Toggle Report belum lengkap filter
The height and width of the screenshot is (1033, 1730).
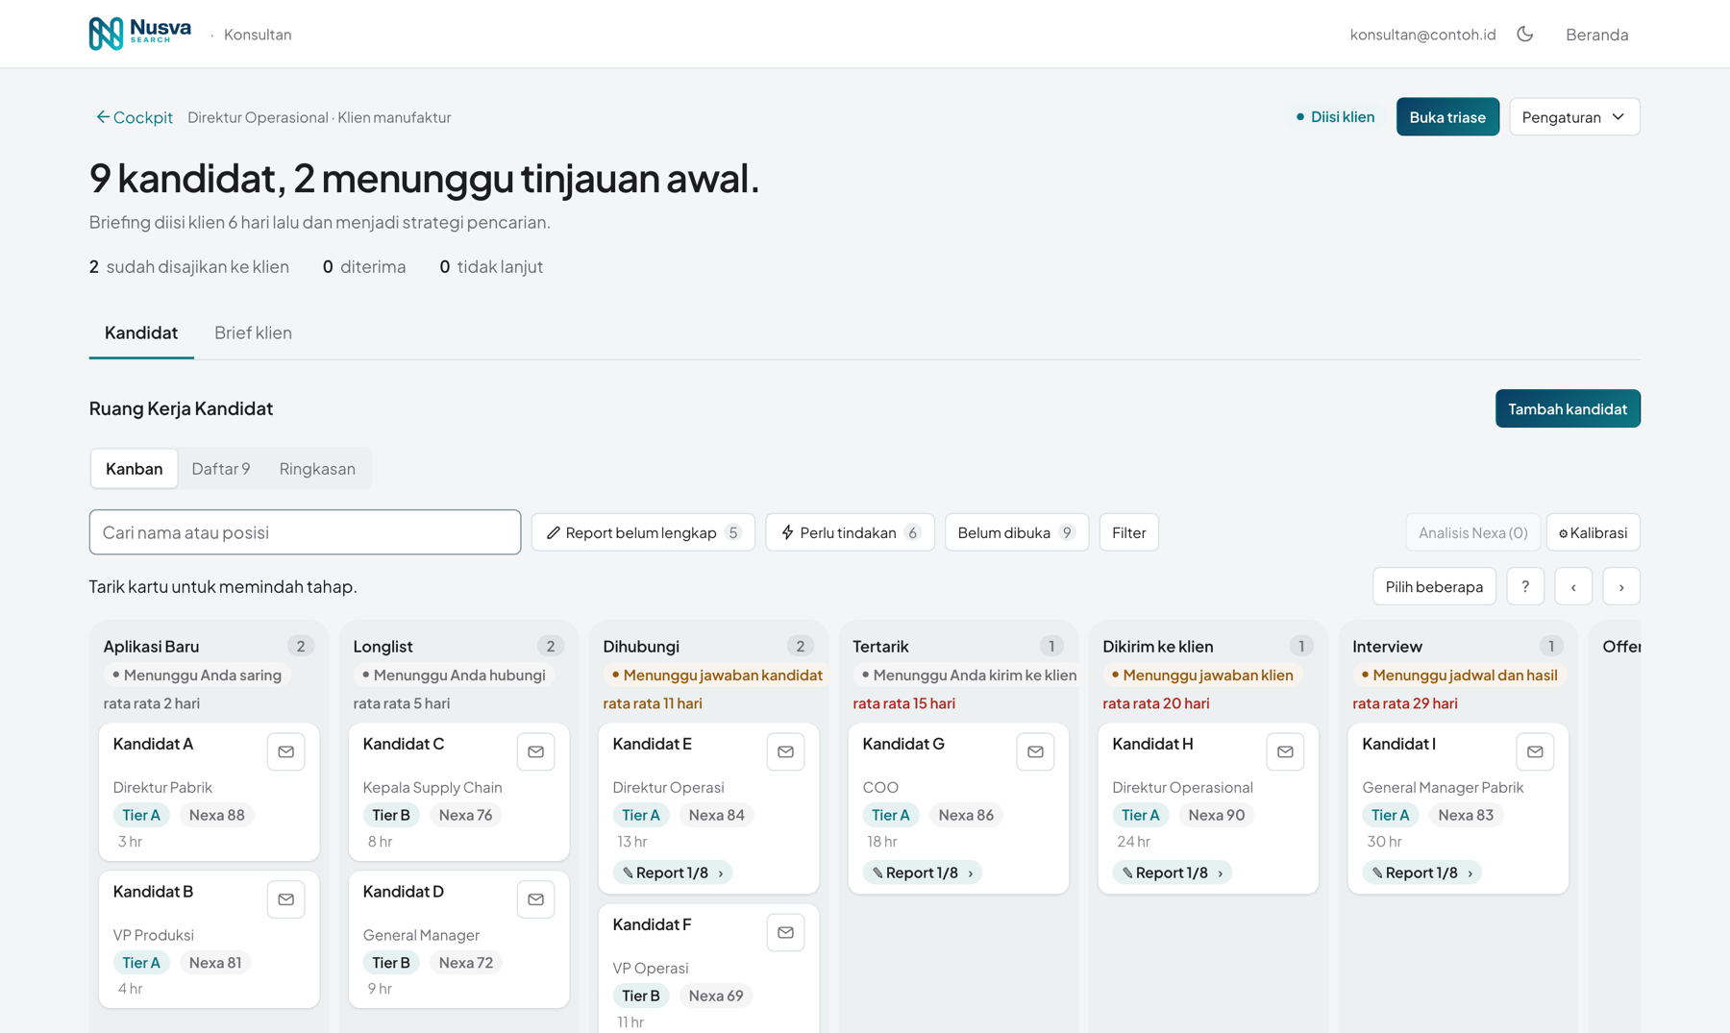pyautogui.click(x=643, y=532)
